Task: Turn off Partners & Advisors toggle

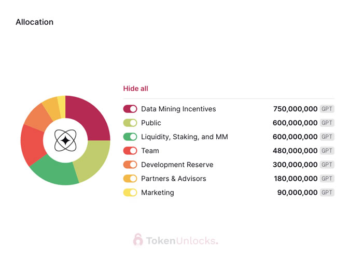Action: (130, 179)
